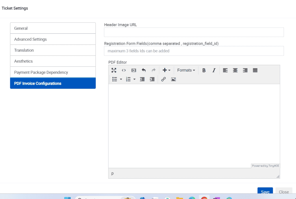Toggle fullscreen mode in PDF editor
296x199 pixels.
point(114,70)
